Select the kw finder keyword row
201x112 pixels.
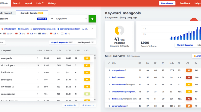[x=47, y=87]
